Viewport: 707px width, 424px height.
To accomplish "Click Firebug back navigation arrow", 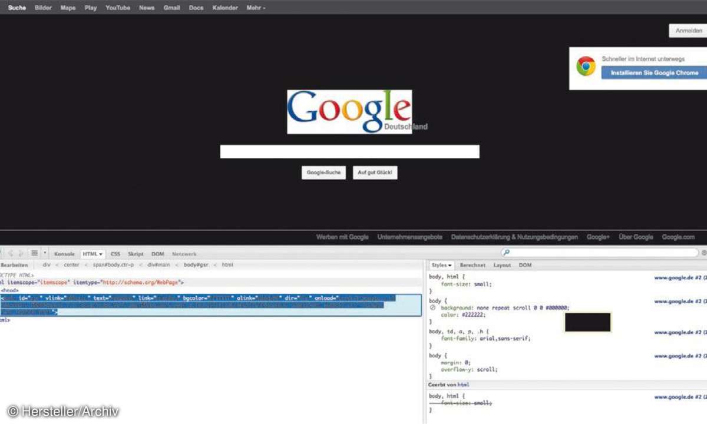I will 10,253.
